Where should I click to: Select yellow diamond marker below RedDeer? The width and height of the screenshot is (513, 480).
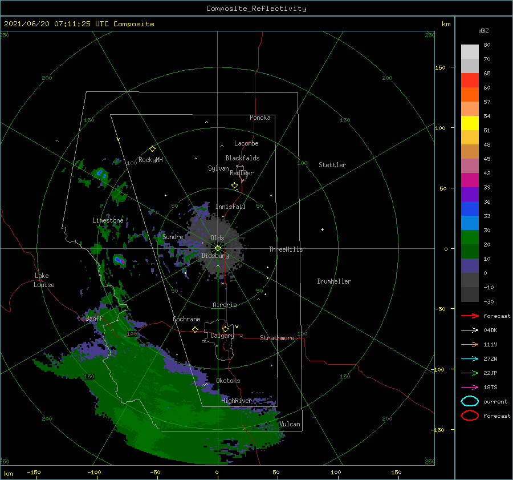pyautogui.click(x=234, y=185)
